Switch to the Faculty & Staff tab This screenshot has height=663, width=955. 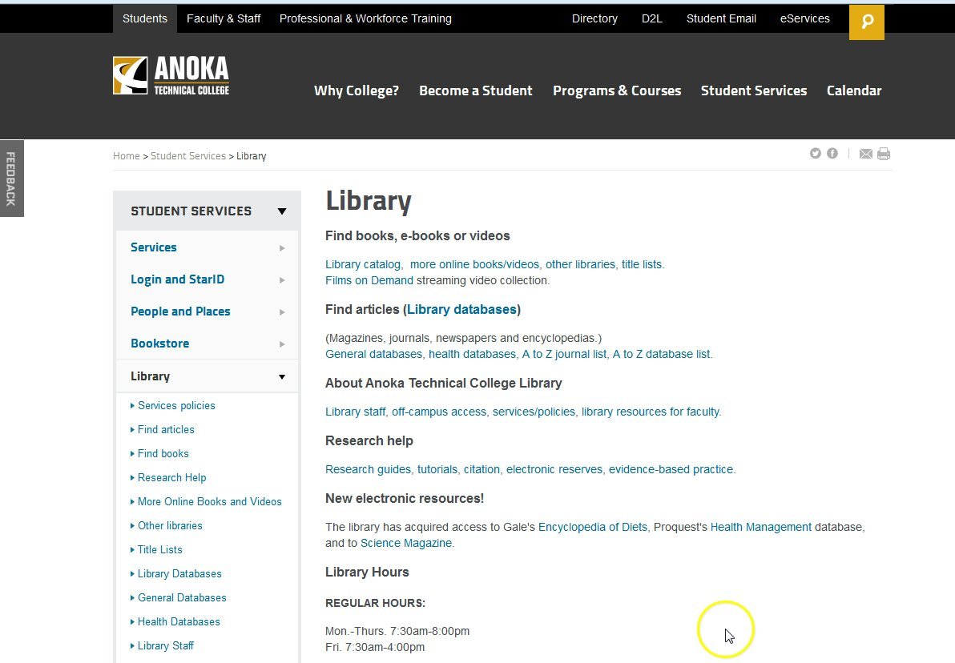tap(224, 18)
